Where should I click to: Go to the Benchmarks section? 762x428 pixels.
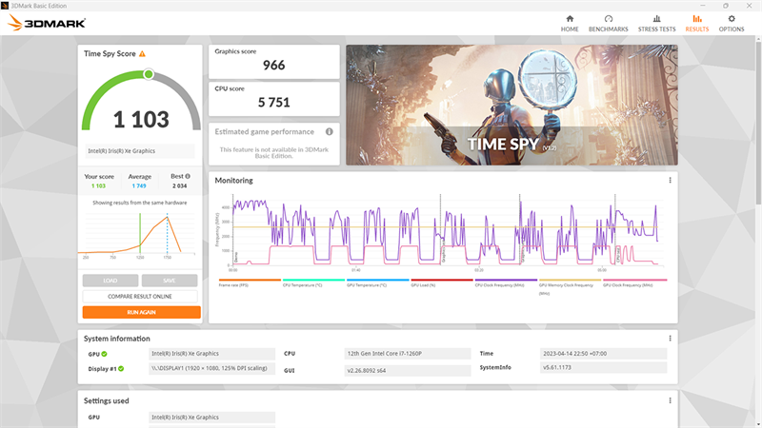coord(608,23)
